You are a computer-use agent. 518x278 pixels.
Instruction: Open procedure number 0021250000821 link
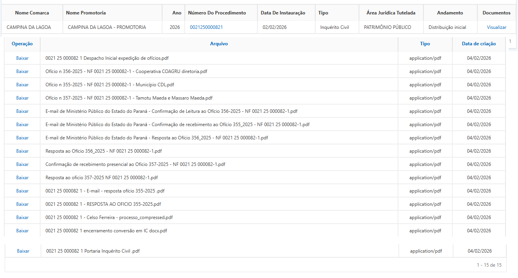206,27
